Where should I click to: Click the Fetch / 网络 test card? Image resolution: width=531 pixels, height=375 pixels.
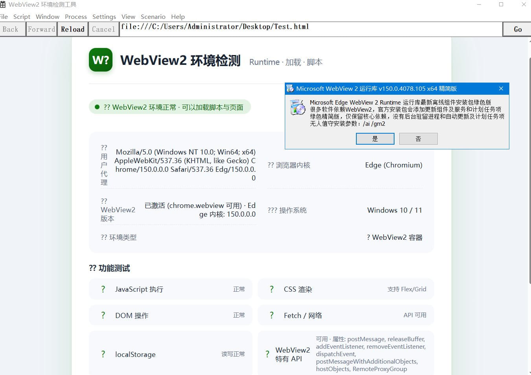tap(346, 315)
